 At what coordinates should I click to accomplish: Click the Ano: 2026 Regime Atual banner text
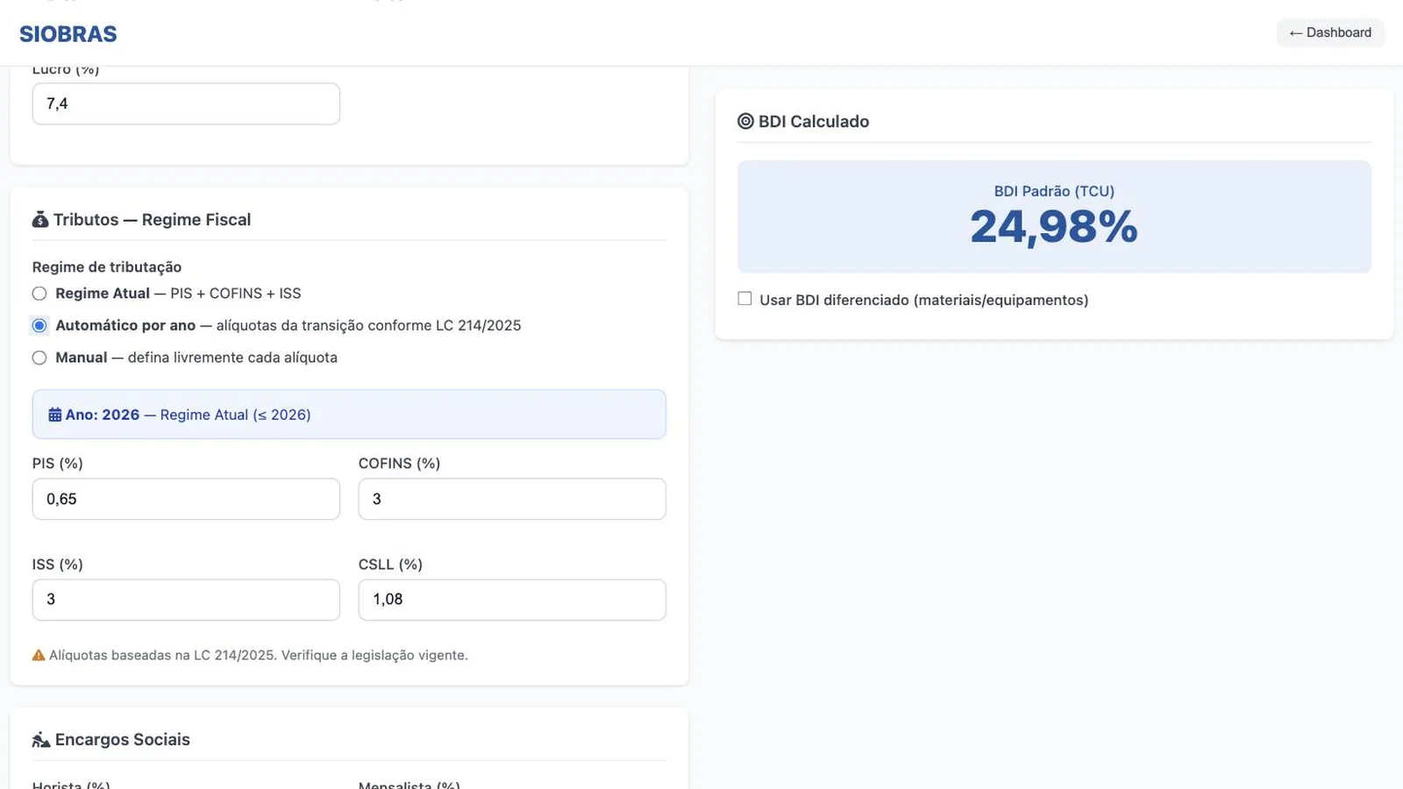coord(188,415)
